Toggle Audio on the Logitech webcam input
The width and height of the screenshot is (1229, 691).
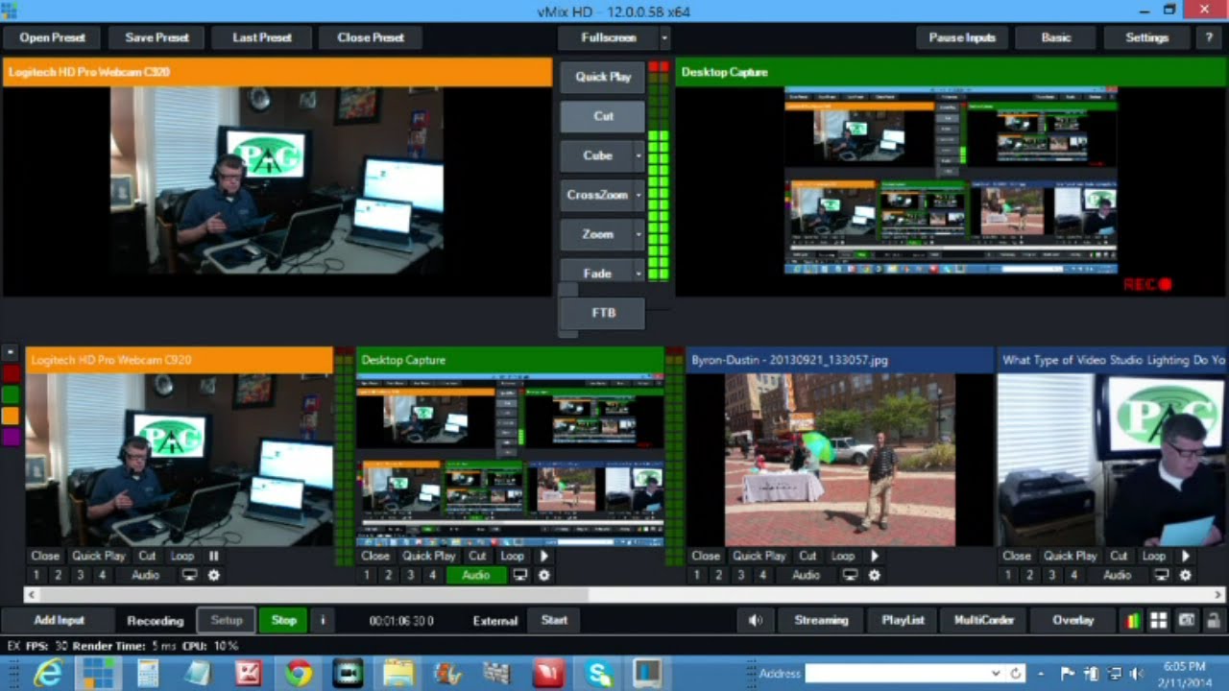[x=145, y=575]
